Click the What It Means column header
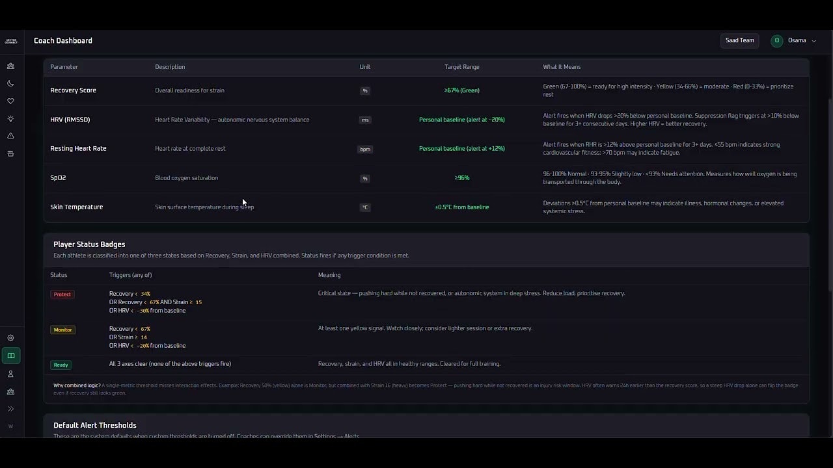 coord(562,67)
